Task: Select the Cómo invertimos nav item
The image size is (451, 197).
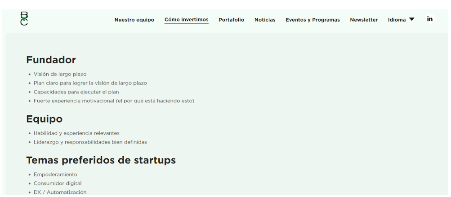Action: pos(186,20)
